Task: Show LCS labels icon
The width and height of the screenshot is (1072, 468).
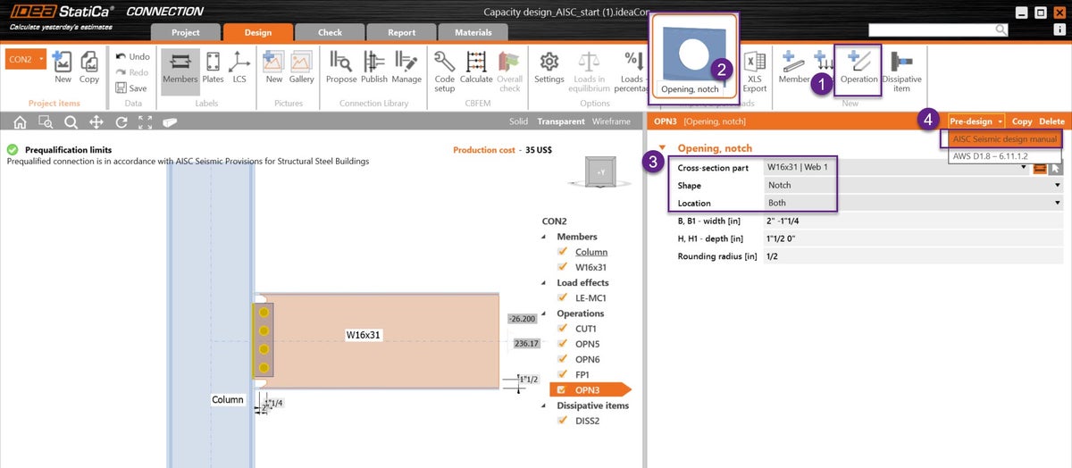Action: click(x=239, y=63)
